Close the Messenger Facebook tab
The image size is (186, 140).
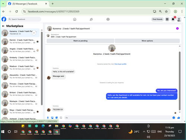click(x=46, y=4)
